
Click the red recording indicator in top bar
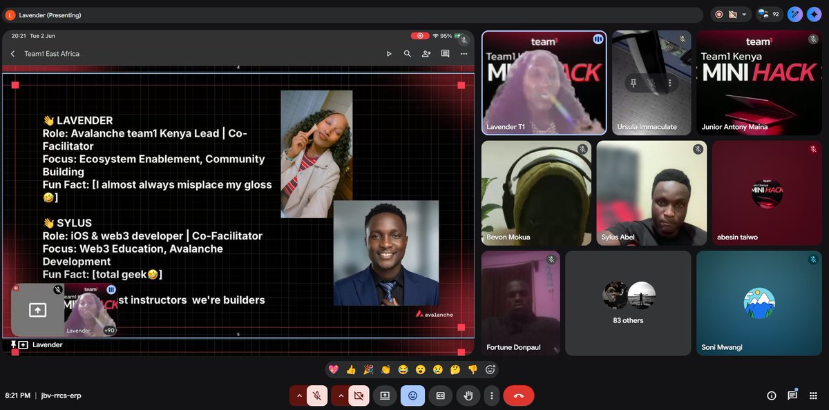click(719, 14)
